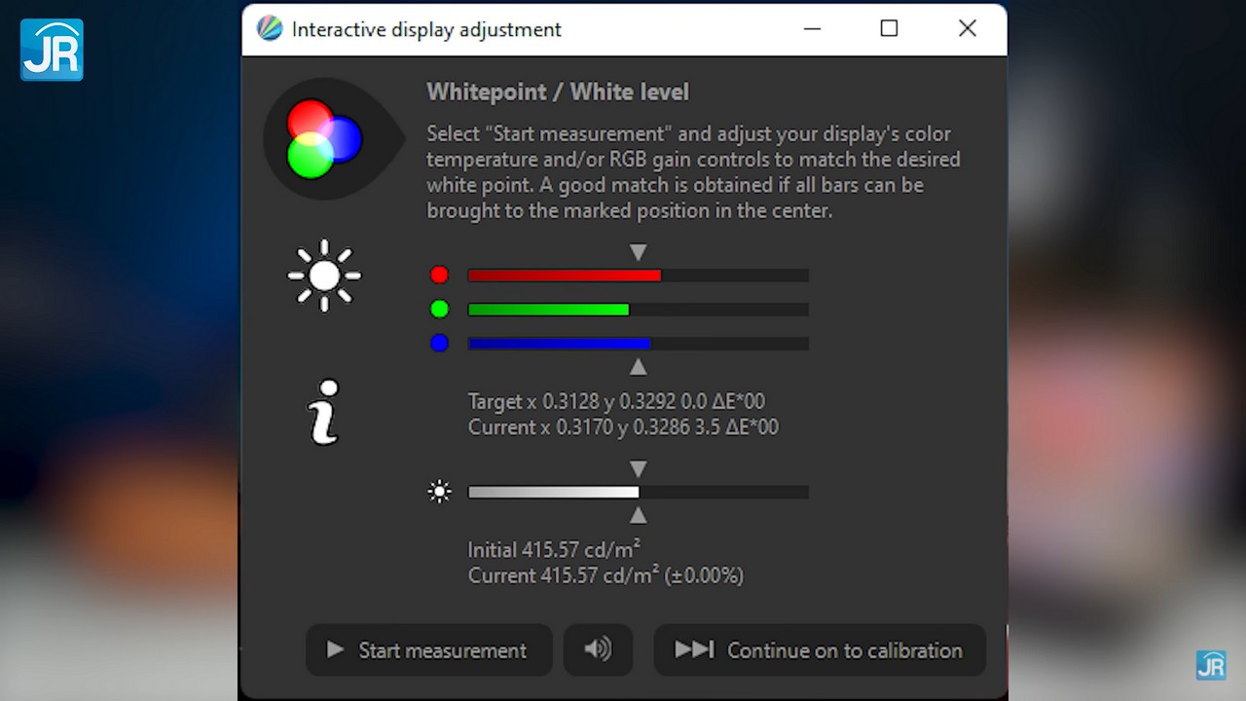
Task: Click the blue gain level bar
Action: pos(638,344)
